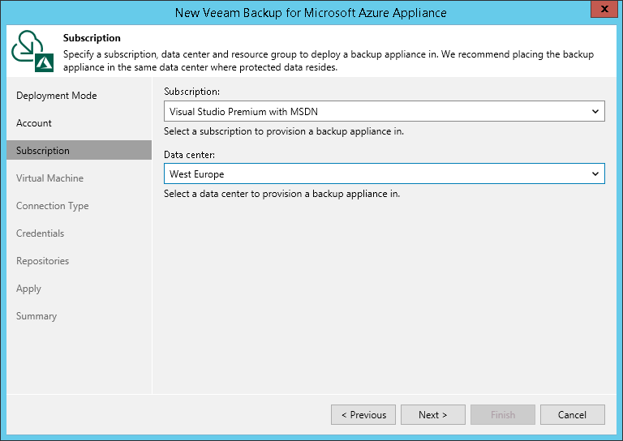Click the 'Data center:' field label
The image size is (623, 441).
pyautogui.click(x=189, y=154)
